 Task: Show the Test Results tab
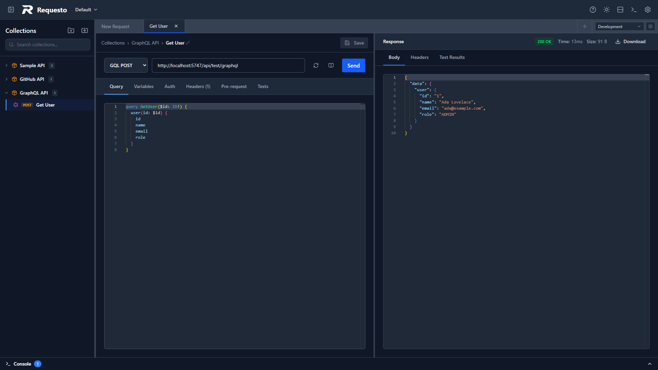point(452,57)
